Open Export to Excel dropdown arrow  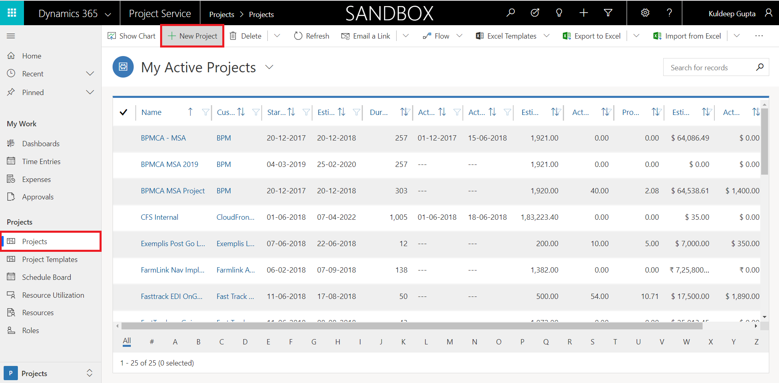tap(636, 36)
